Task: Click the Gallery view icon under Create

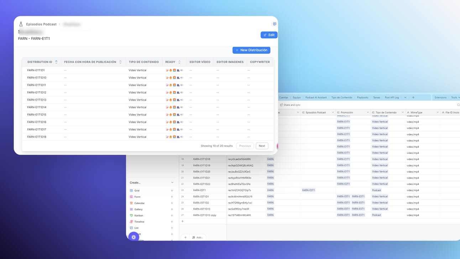Action: click(x=131, y=209)
